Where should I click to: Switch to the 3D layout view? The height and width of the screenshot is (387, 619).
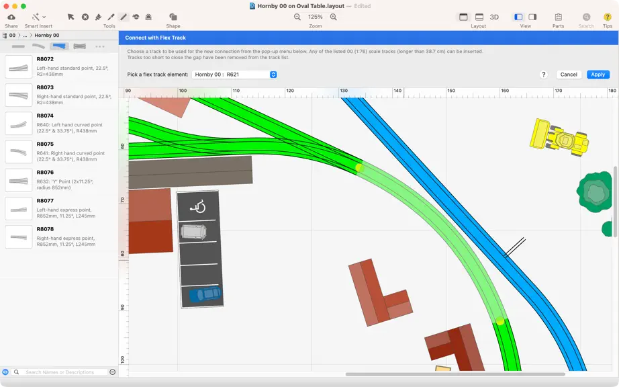click(494, 17)
